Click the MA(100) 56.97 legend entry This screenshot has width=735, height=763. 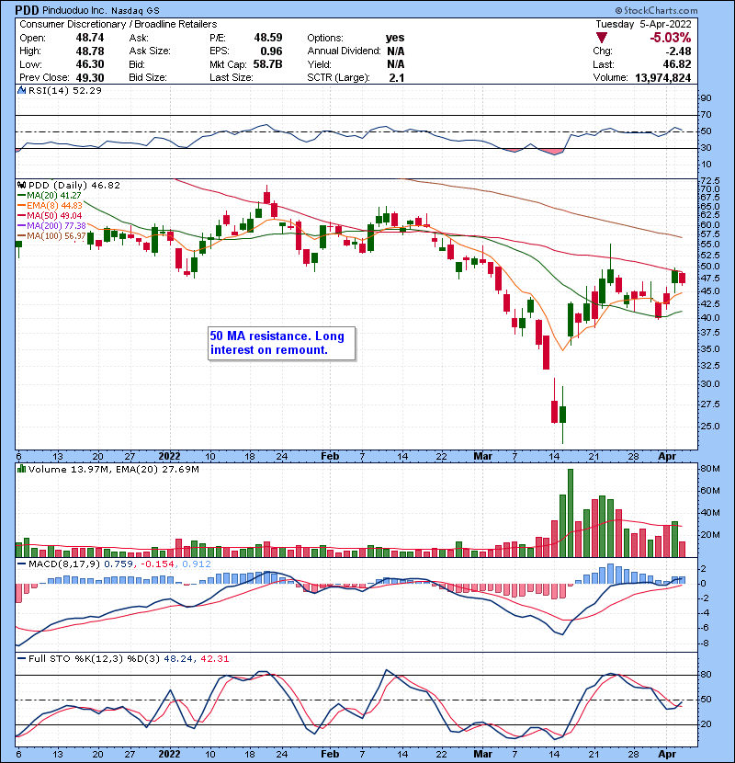coord(51,236)
